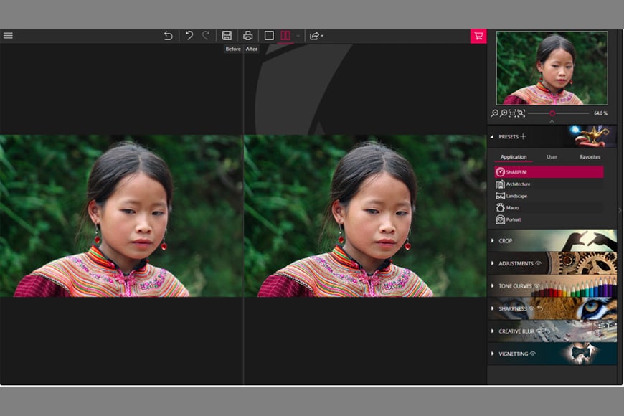Expand the Creative Blur panel
This screenshot has height=416, width=624.
(516, 331)
